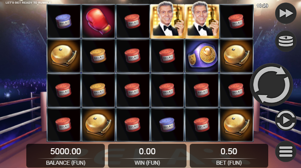Click the golden bell in bottom row second reel
The height and width of the screenshot is (168, 301).
click(x=98, y=125)
